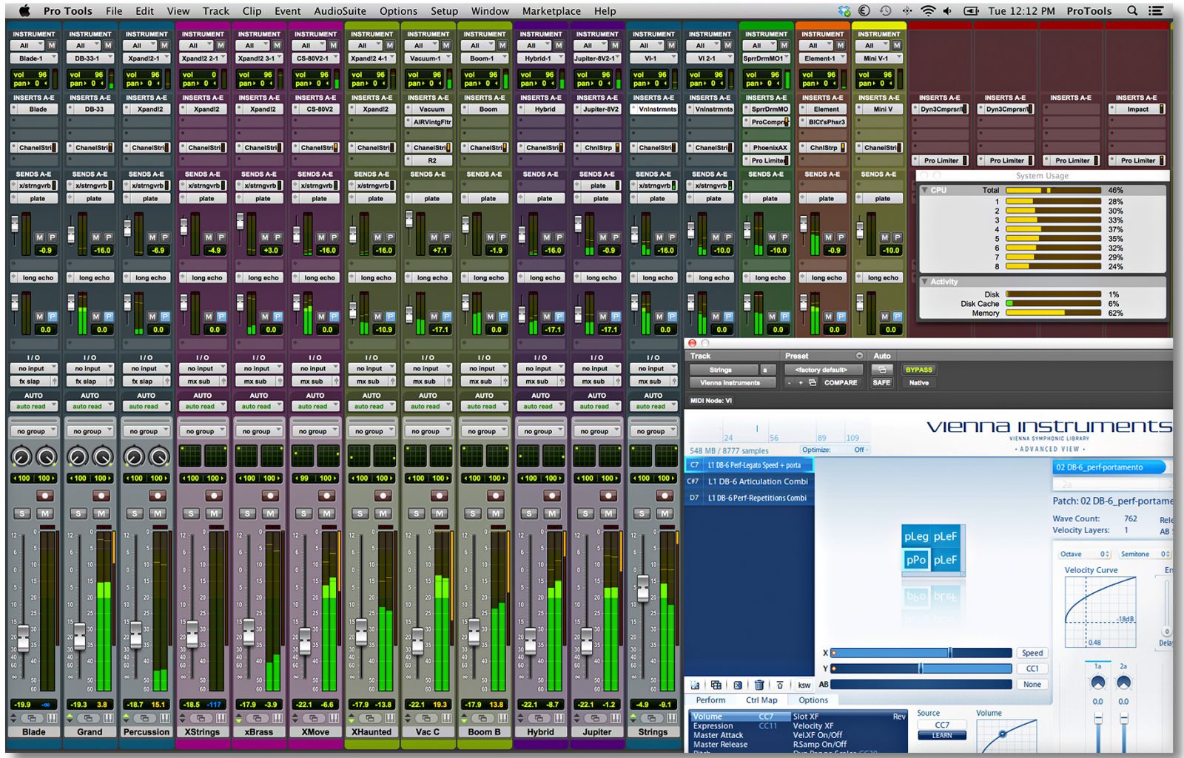1184x758 pixels.
Task: Open the piano keys icon on Grand track
Action: coord(108,718)
